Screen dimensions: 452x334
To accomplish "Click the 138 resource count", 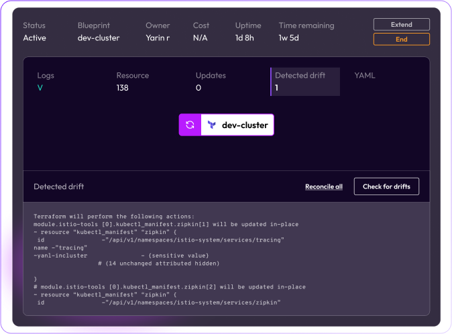I will 122,88.
